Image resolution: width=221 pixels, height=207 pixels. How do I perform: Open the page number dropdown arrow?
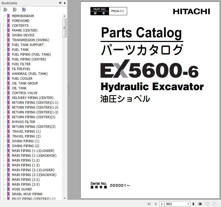click(188, 204)
